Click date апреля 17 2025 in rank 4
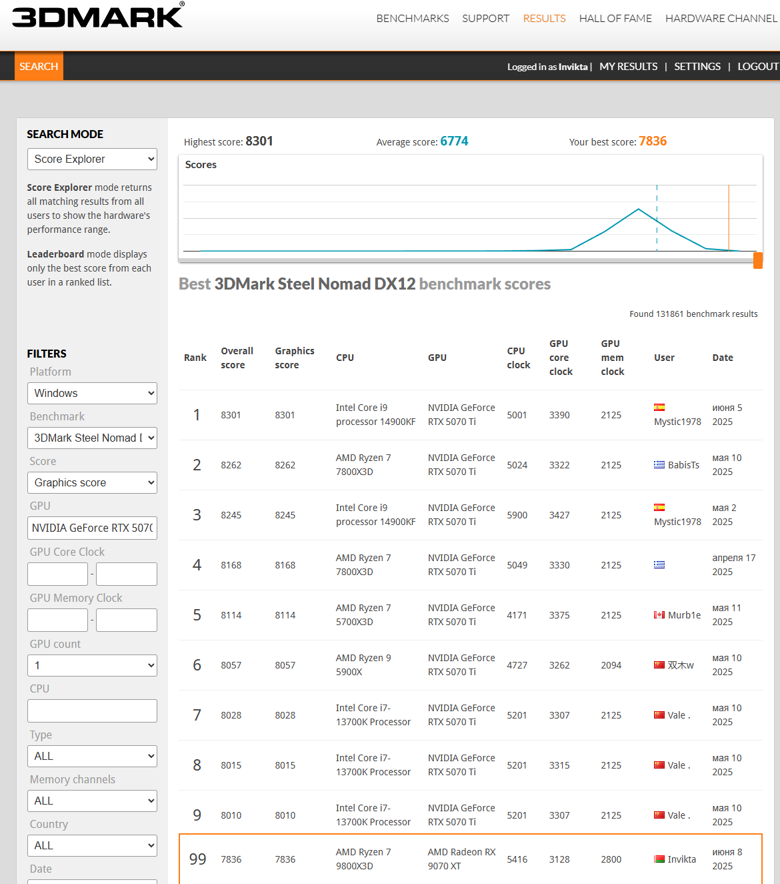The width and height of the screenshot is (780, 884). 733,565
